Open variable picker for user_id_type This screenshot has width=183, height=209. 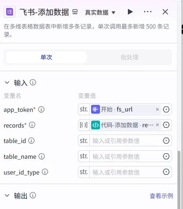(x=166, y=172)
